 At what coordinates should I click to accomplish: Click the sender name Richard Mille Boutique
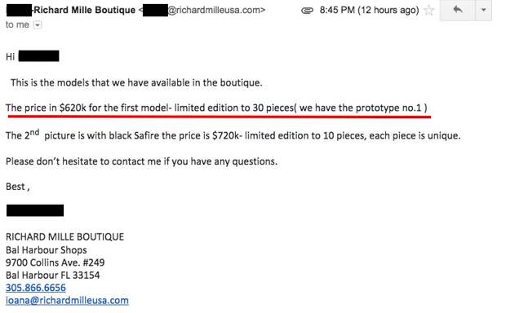(x=85, y=10)
